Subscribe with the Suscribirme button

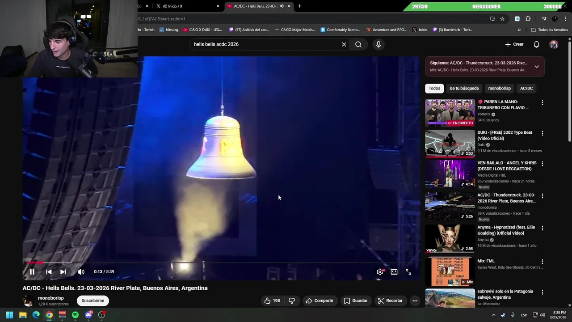[93, 301]
